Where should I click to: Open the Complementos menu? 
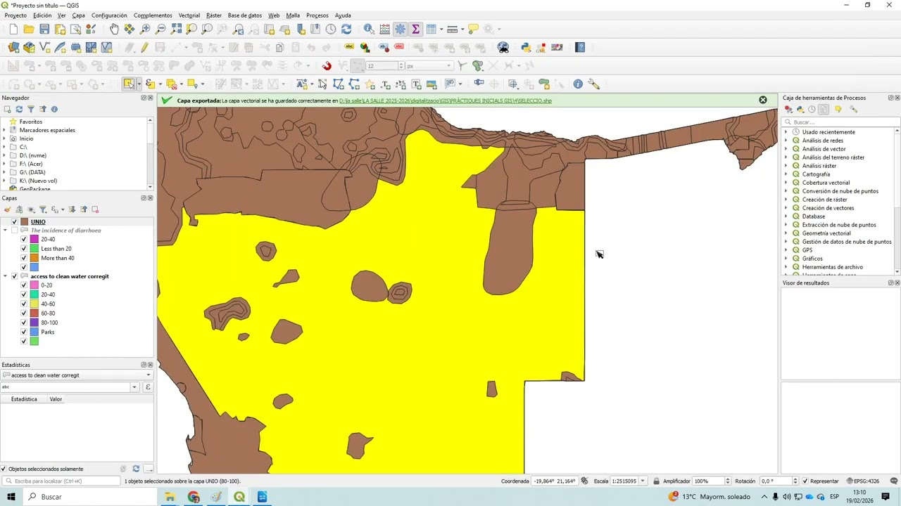point(153,15)
